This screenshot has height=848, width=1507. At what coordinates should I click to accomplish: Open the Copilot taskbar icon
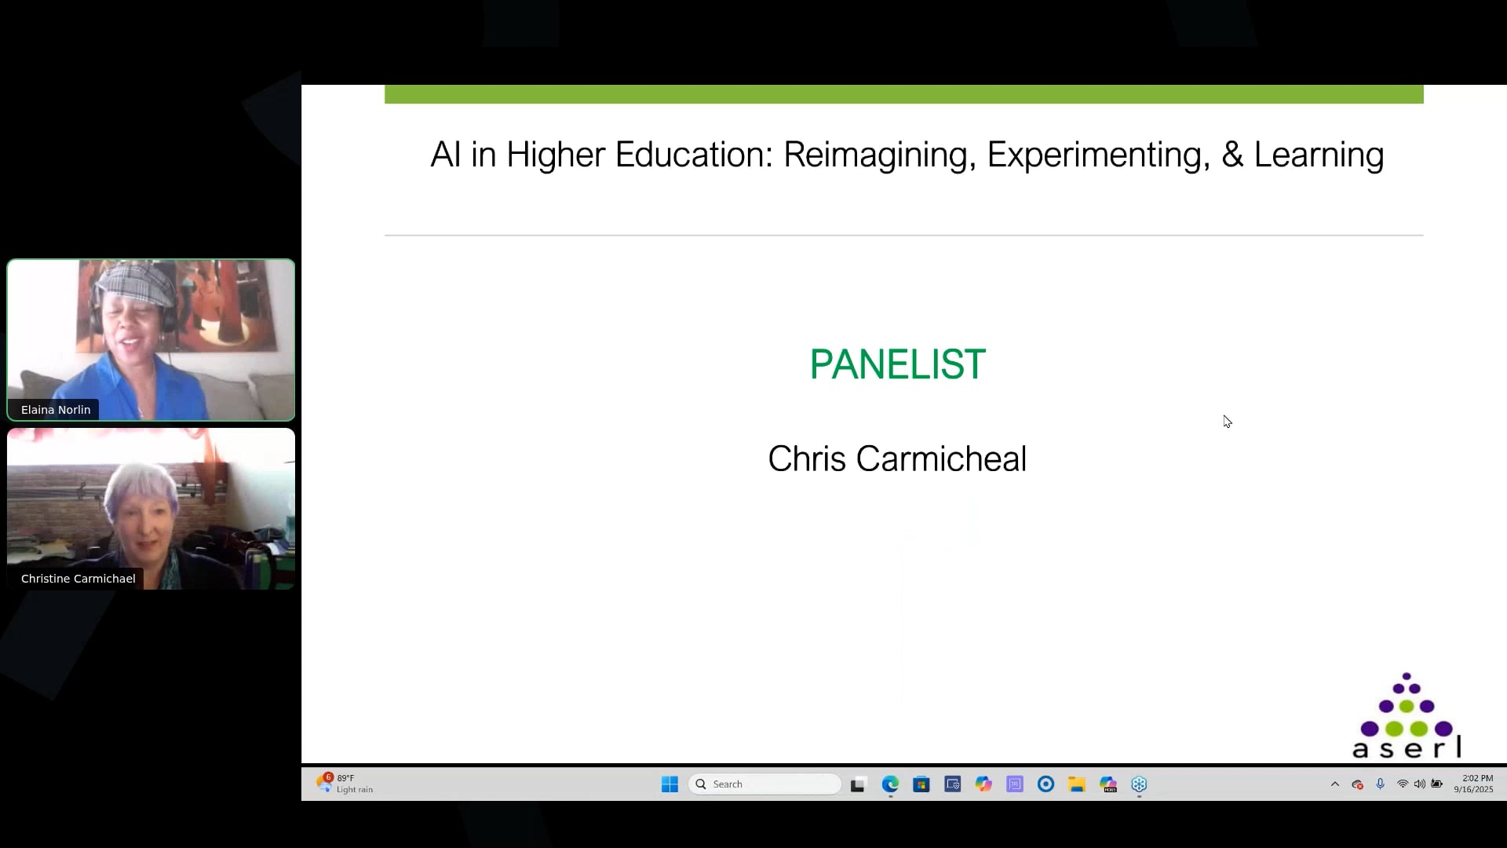click(x=983, y=784)
